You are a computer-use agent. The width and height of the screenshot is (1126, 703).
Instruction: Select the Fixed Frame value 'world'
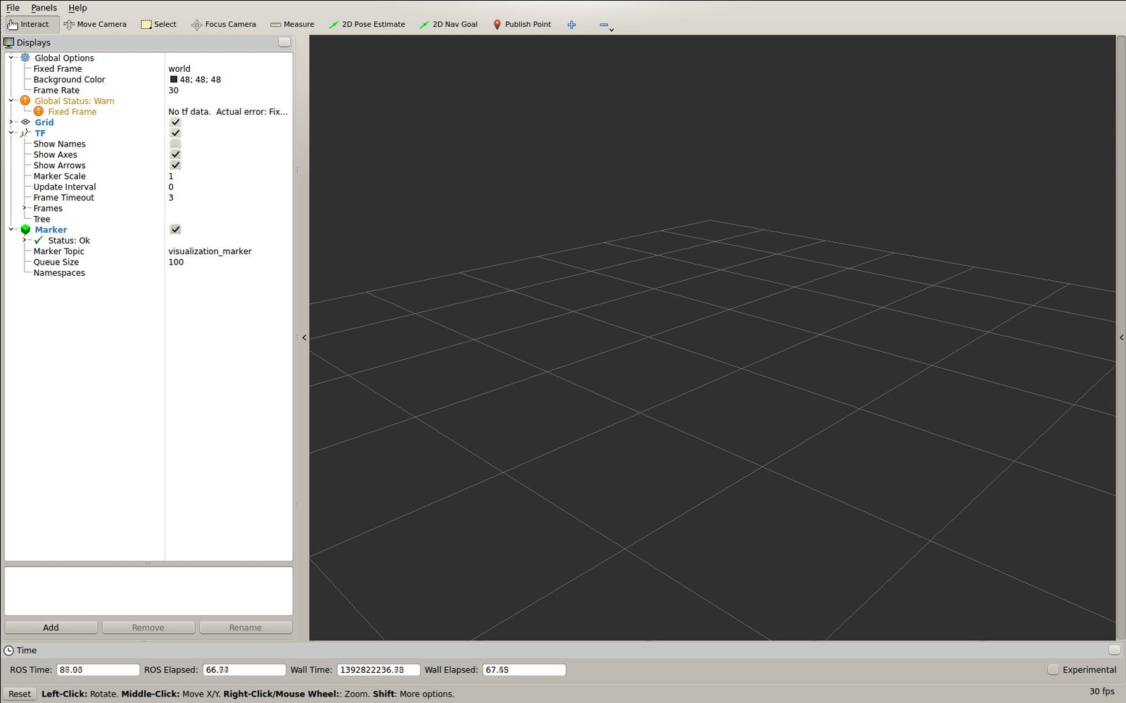(179, 69)
